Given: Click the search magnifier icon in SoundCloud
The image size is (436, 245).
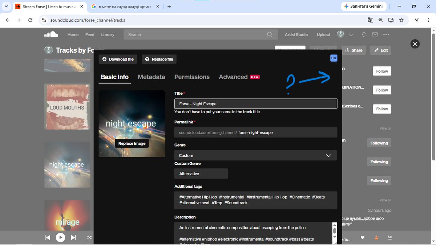Looking at the screenshot, I should click(270, 35).
